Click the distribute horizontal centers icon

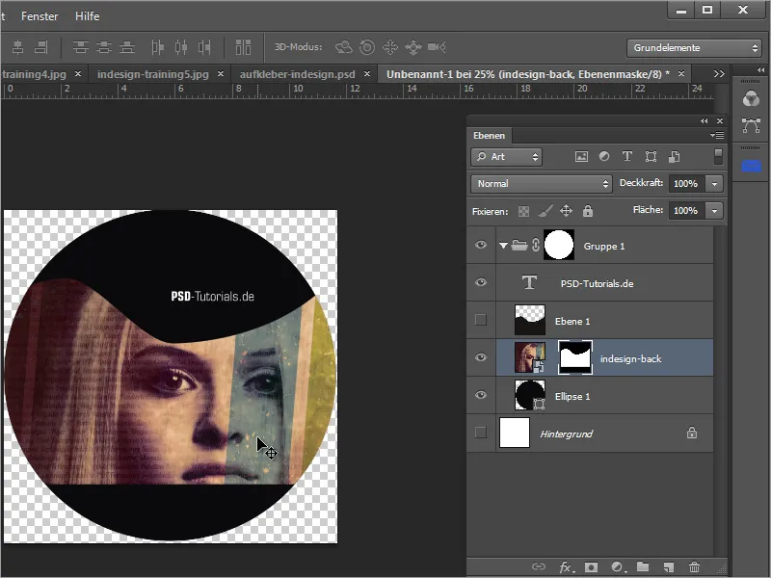pos(181,47)
